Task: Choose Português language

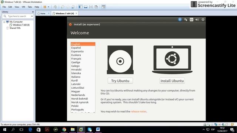Action: click(83, 109)
